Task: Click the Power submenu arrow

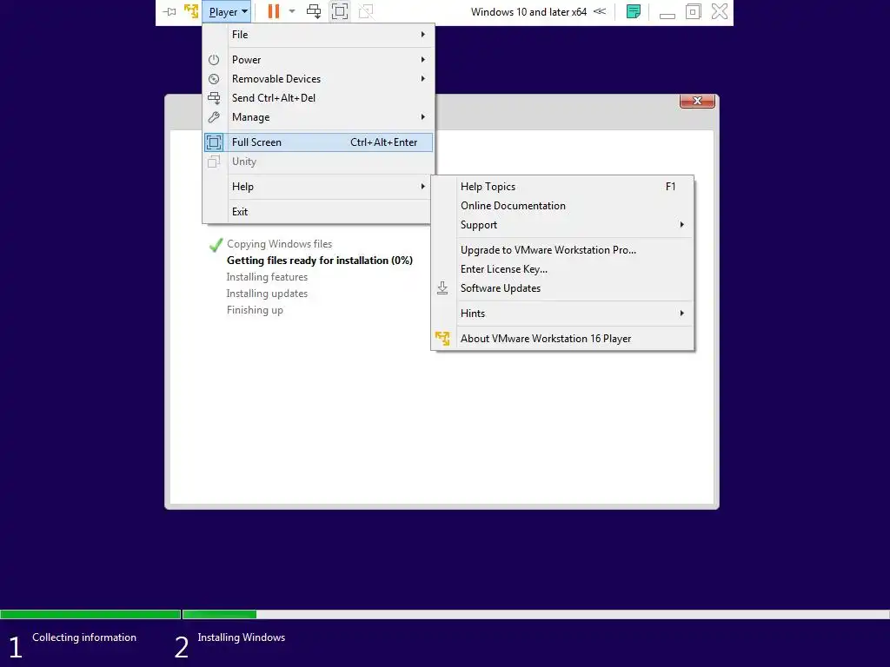Action: point(423,60)
